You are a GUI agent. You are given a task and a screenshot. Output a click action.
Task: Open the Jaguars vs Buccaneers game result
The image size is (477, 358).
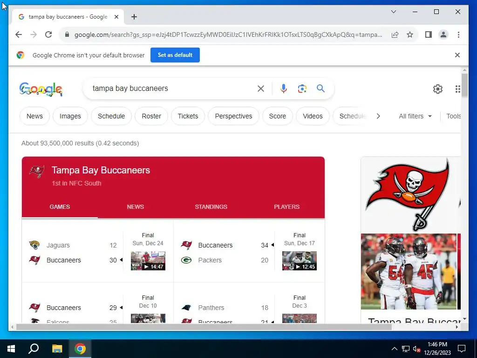[x=98, y=251]
